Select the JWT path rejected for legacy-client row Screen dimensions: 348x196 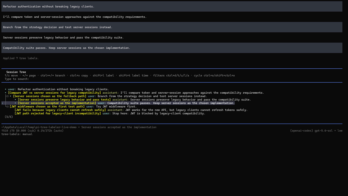click(x=110, y=114)
